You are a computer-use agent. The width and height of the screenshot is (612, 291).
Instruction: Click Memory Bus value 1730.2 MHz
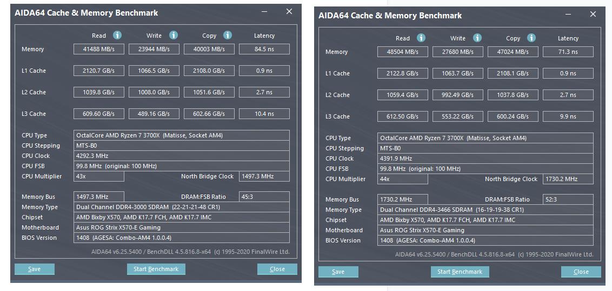click(x=403, y=199)
